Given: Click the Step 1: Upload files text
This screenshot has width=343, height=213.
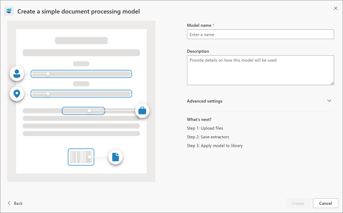Looking at the screenshot, I should (x=205, y=128).
